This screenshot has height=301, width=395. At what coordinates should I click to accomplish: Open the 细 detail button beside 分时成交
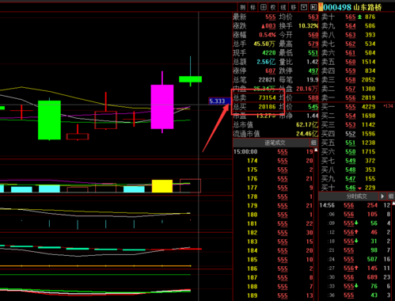pyautogui.click(x=391, y=196)
